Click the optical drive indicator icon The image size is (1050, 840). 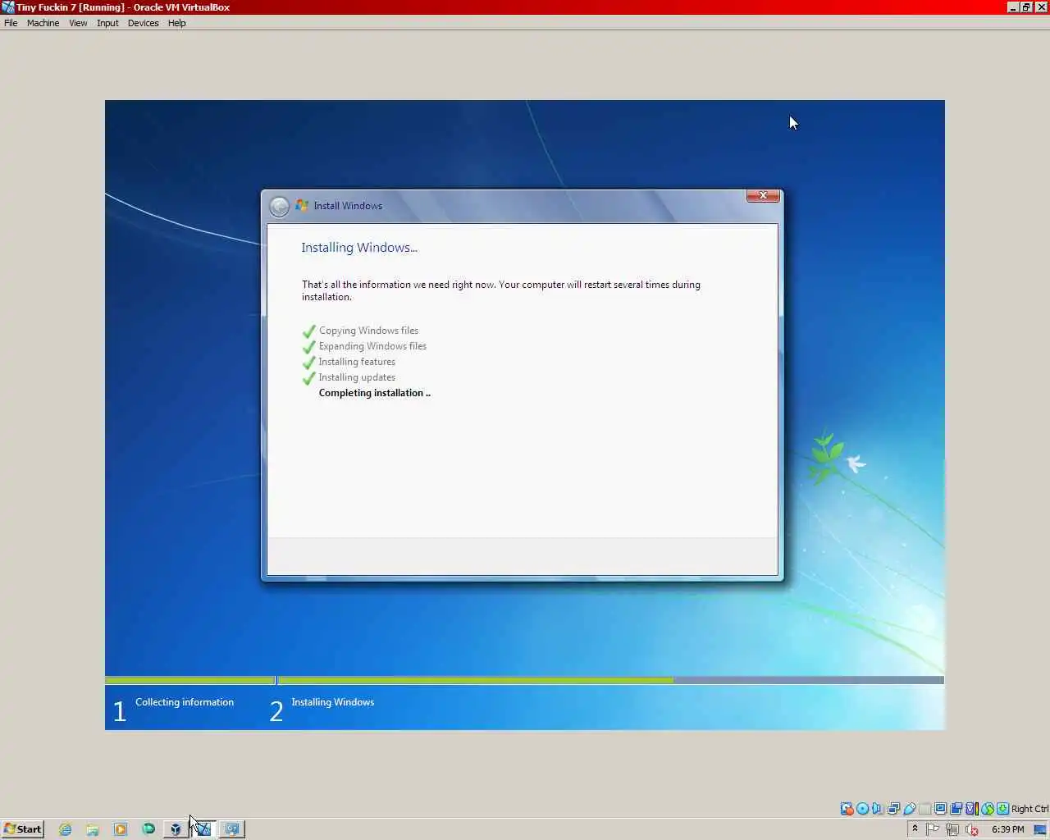[862, 808]
